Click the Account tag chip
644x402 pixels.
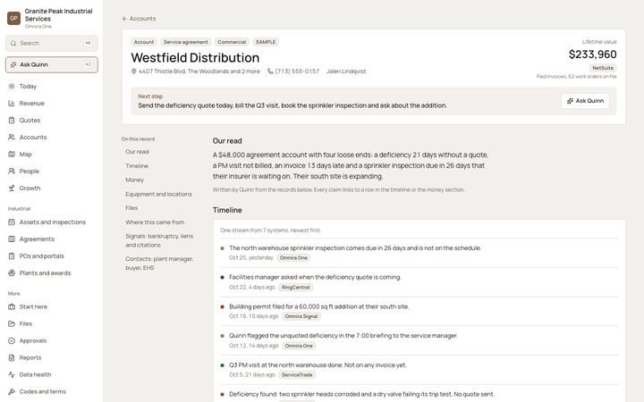click(x=144, y=42)
